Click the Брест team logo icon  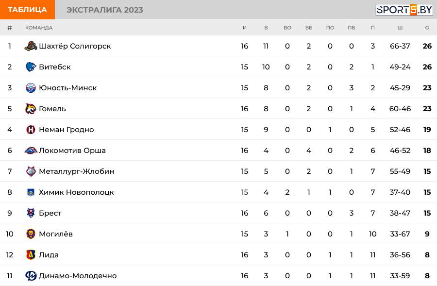point(31,213)
